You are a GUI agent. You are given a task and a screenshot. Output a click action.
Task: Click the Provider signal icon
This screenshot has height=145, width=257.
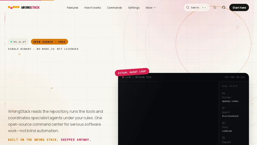pos(224,93)
